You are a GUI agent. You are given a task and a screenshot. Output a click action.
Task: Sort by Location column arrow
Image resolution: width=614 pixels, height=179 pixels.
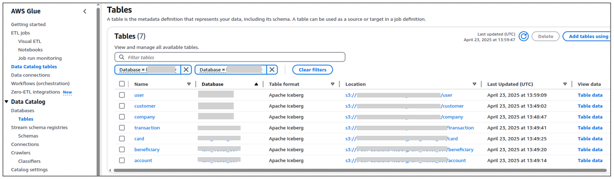475,84
